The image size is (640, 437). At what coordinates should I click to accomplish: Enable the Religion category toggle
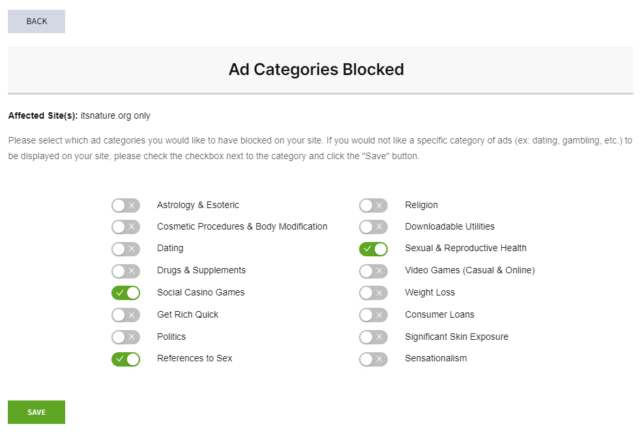(x=373, y=205)
